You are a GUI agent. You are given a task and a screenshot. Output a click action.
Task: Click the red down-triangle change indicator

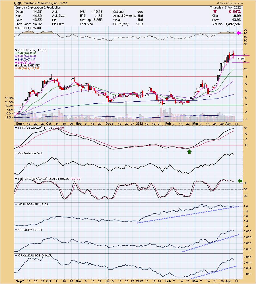(215, 12)
